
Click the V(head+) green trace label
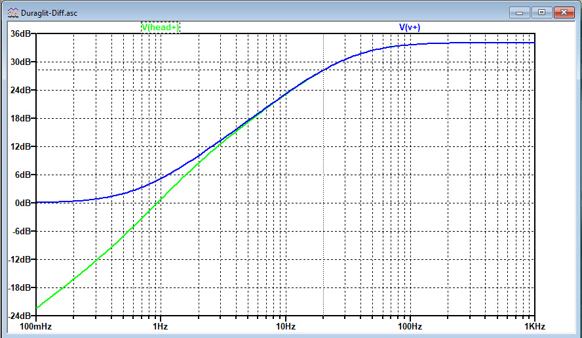[161, 28]
